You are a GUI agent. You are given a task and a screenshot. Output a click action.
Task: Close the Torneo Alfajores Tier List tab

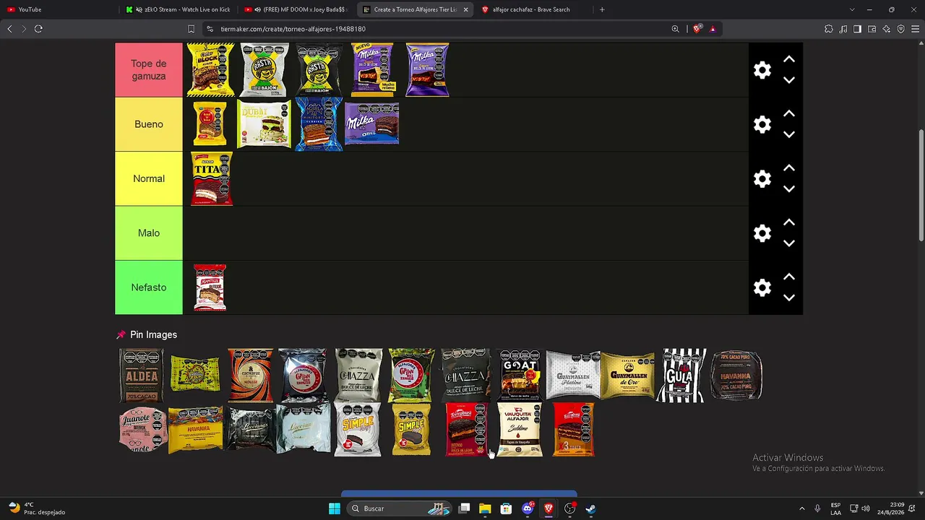tap(465, 9)
